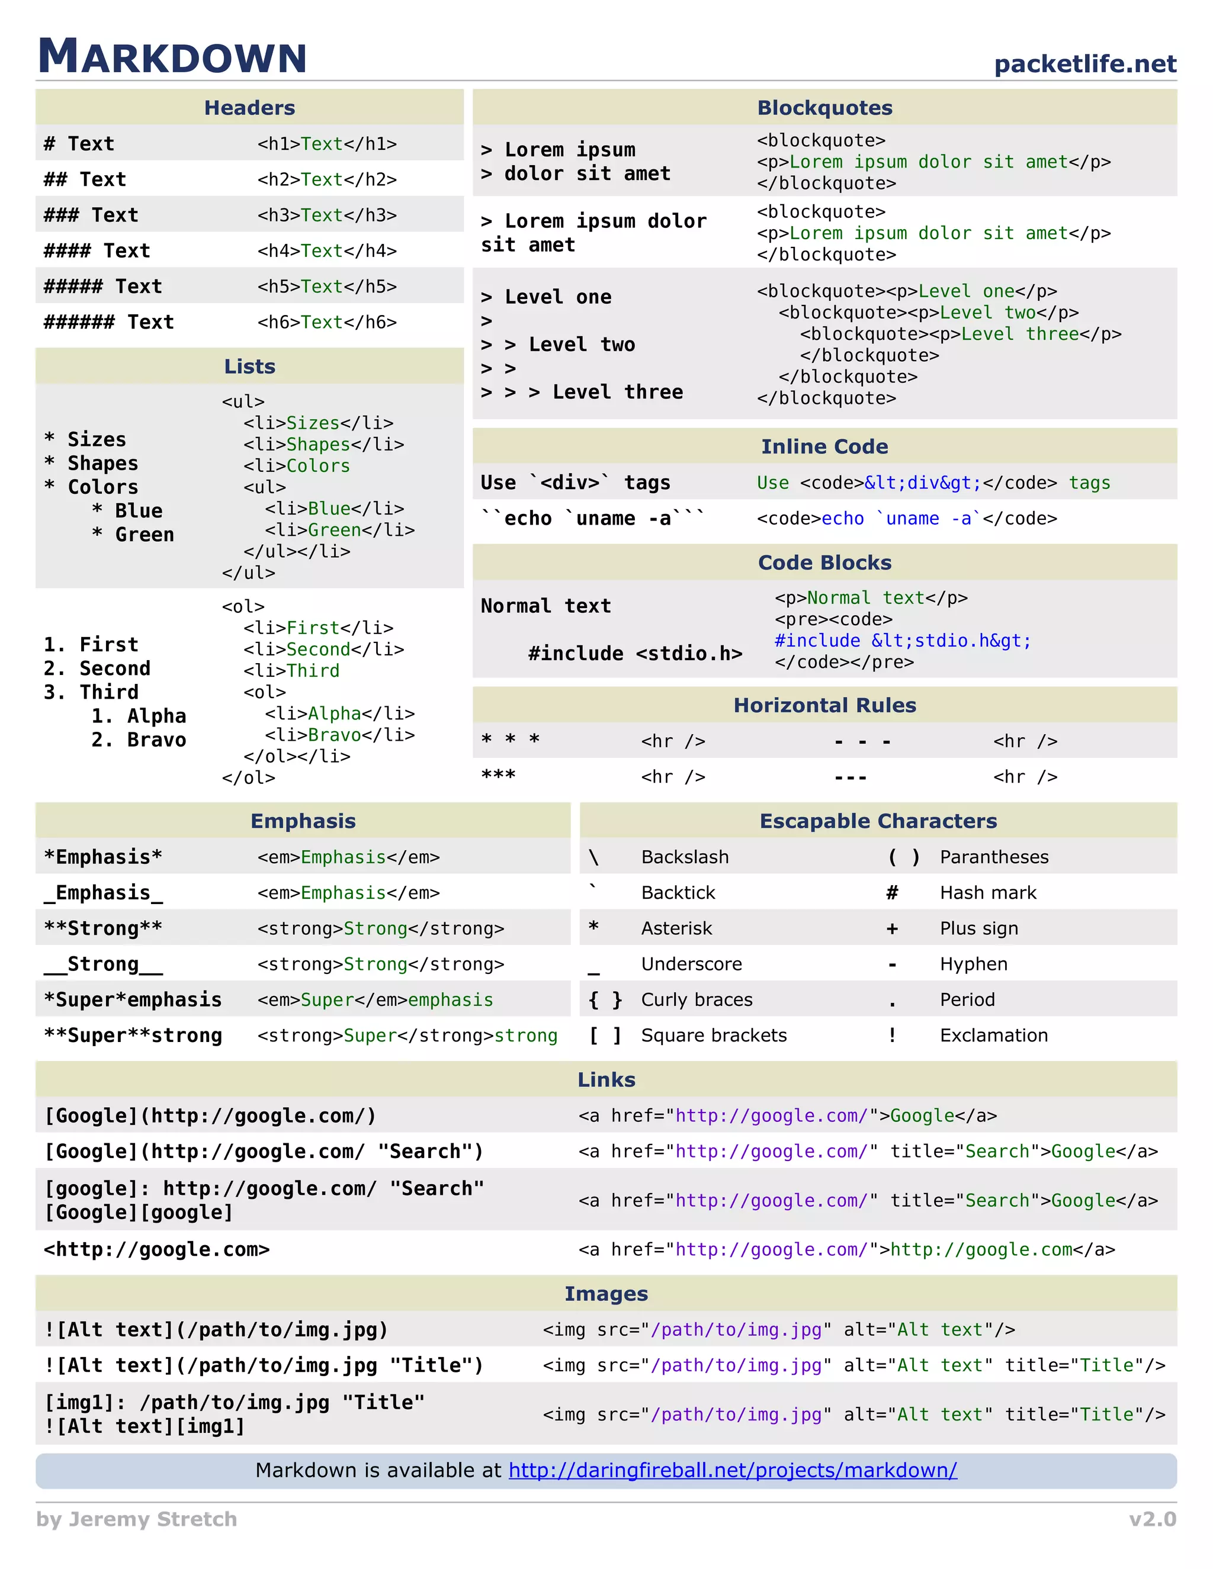Click the Blockquotes section heading
The height and width of the screenshot is (1569, 1213).
[824, 108]
